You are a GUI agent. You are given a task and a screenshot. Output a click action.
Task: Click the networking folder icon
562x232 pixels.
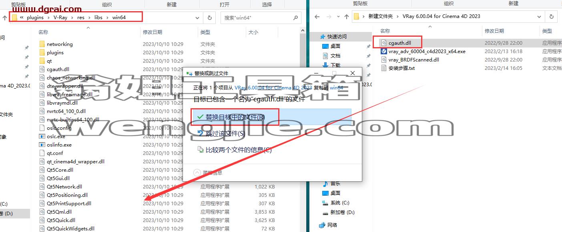pos(42,44)
